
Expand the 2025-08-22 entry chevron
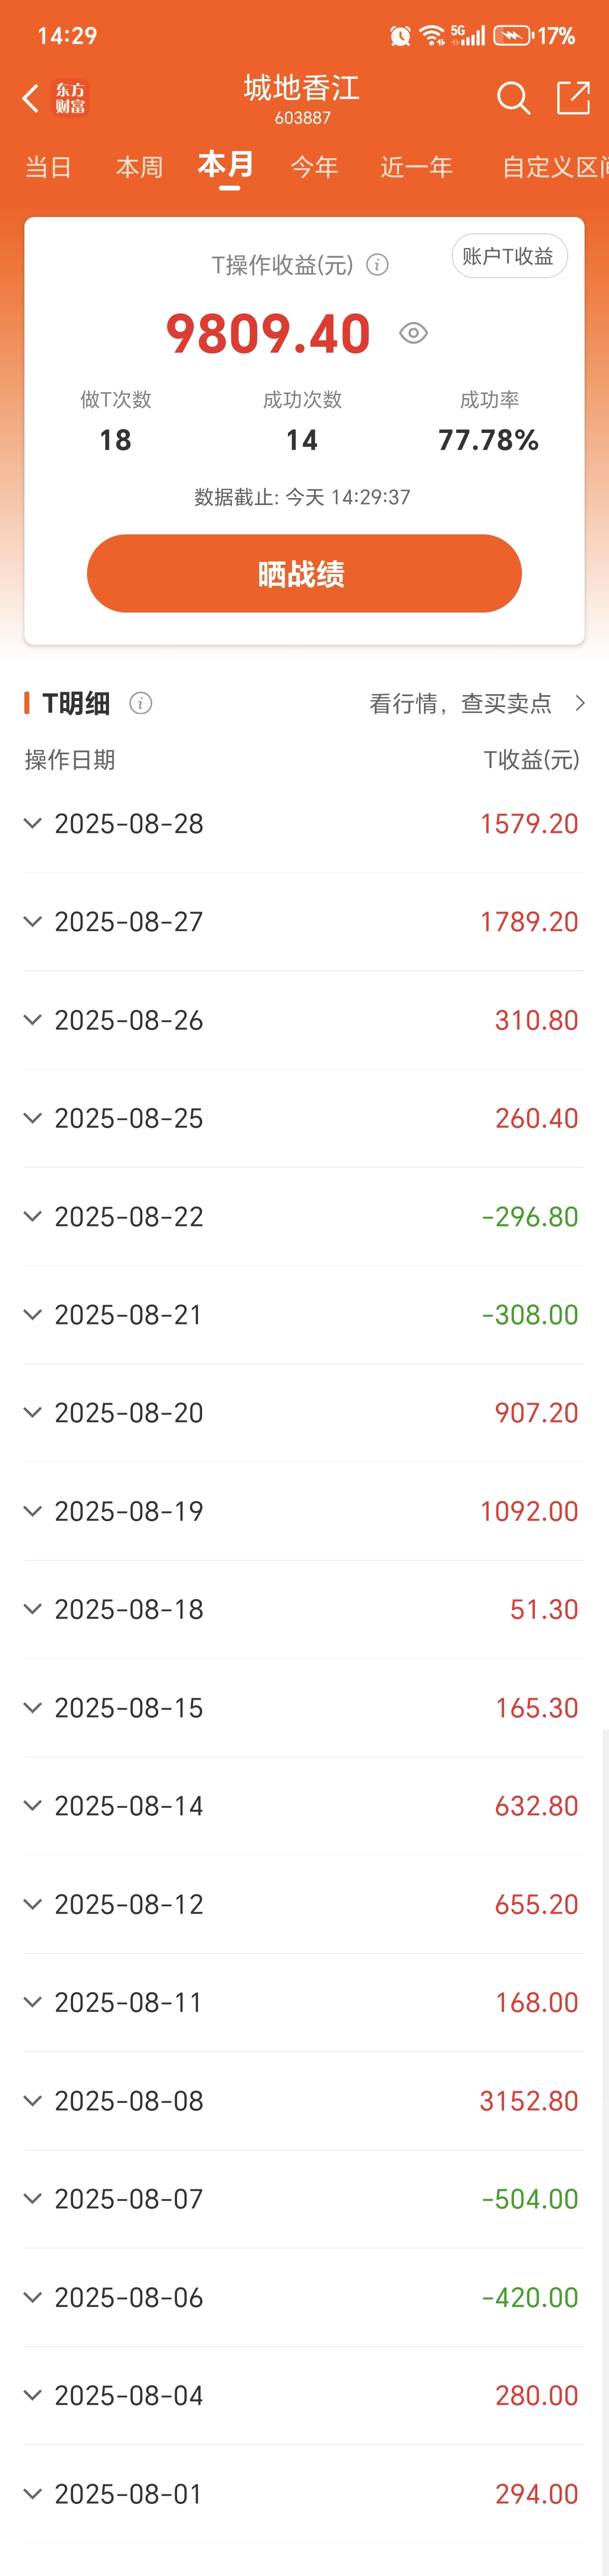(33, 1216)
